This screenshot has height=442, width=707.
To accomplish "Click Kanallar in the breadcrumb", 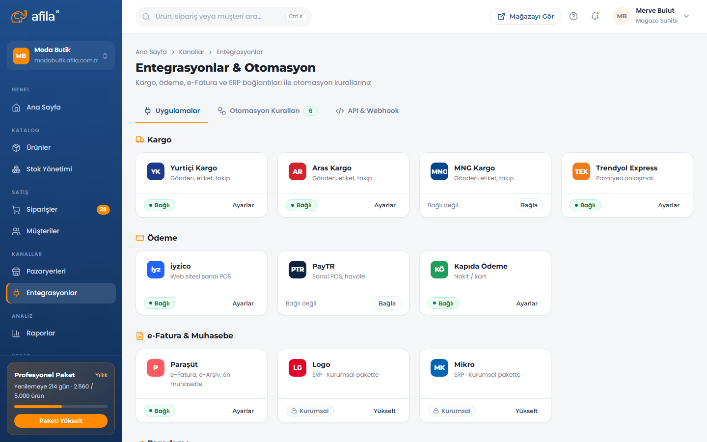I will [x=191, y=52].
